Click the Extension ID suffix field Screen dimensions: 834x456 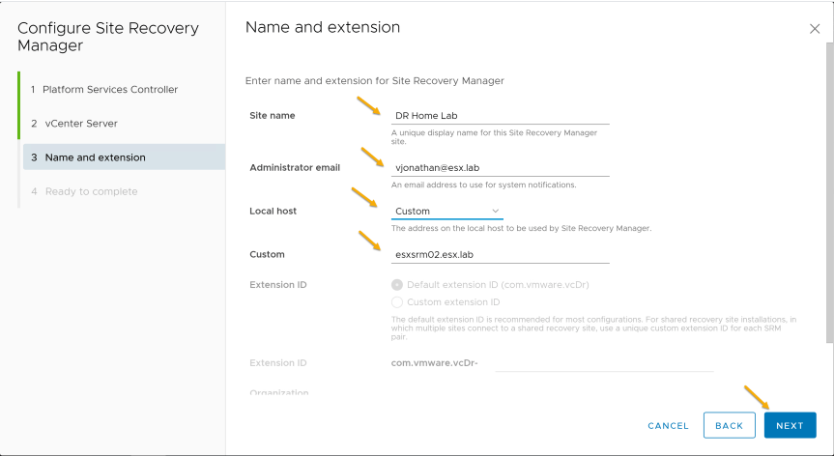coord(604,363)
